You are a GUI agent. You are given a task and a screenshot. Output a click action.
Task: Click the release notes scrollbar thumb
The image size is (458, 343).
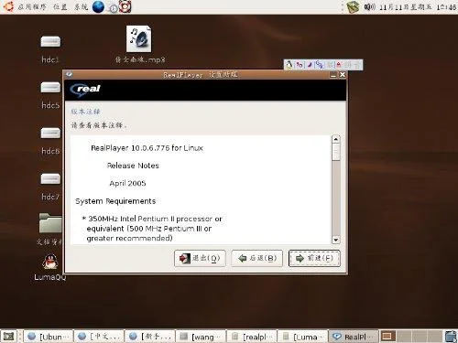click(x=336, y=152)
